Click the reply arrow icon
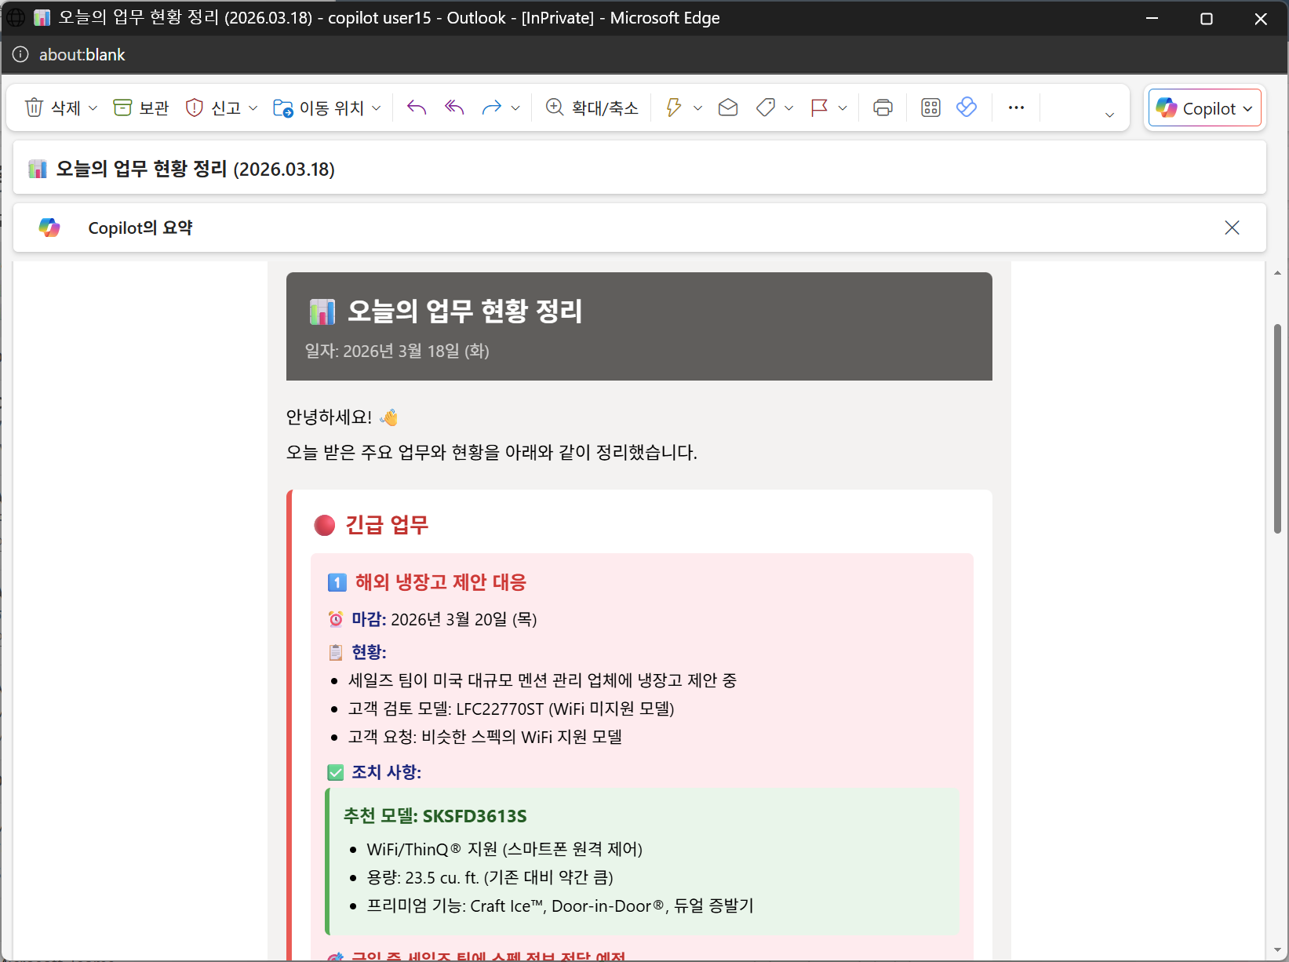This screenshot has width=1289, height=962. click(417, 107)
